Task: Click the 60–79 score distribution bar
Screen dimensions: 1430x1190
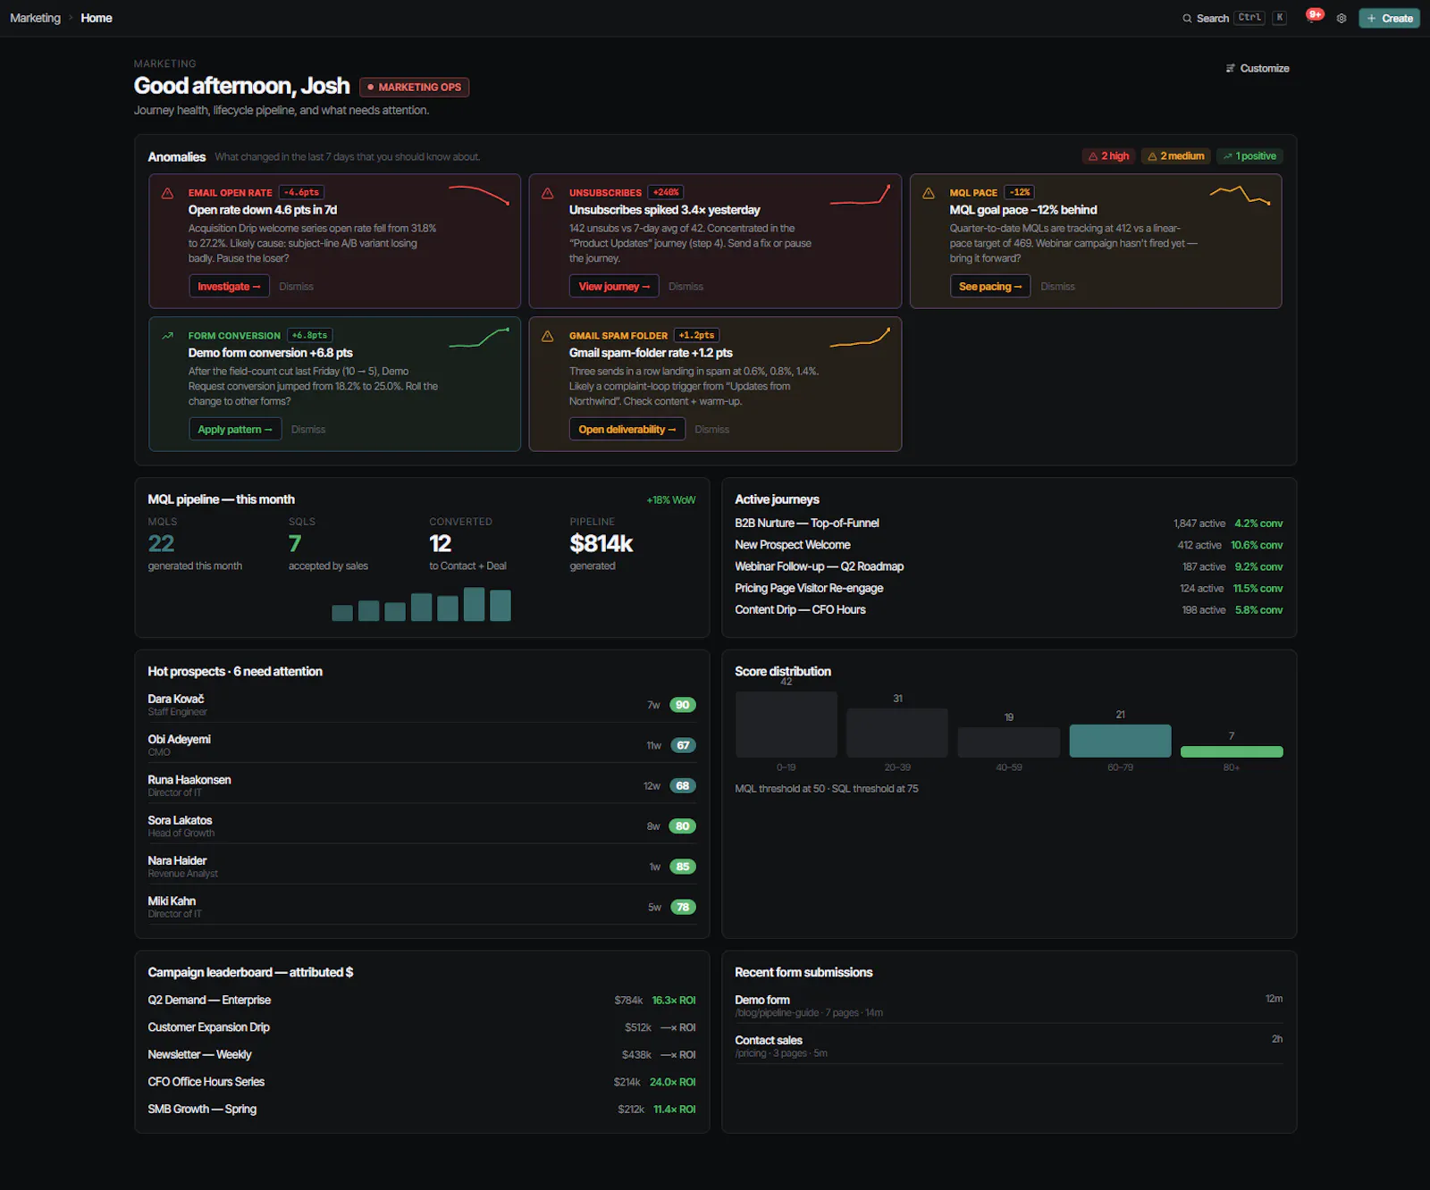Action: click(x=1120, y=741)
